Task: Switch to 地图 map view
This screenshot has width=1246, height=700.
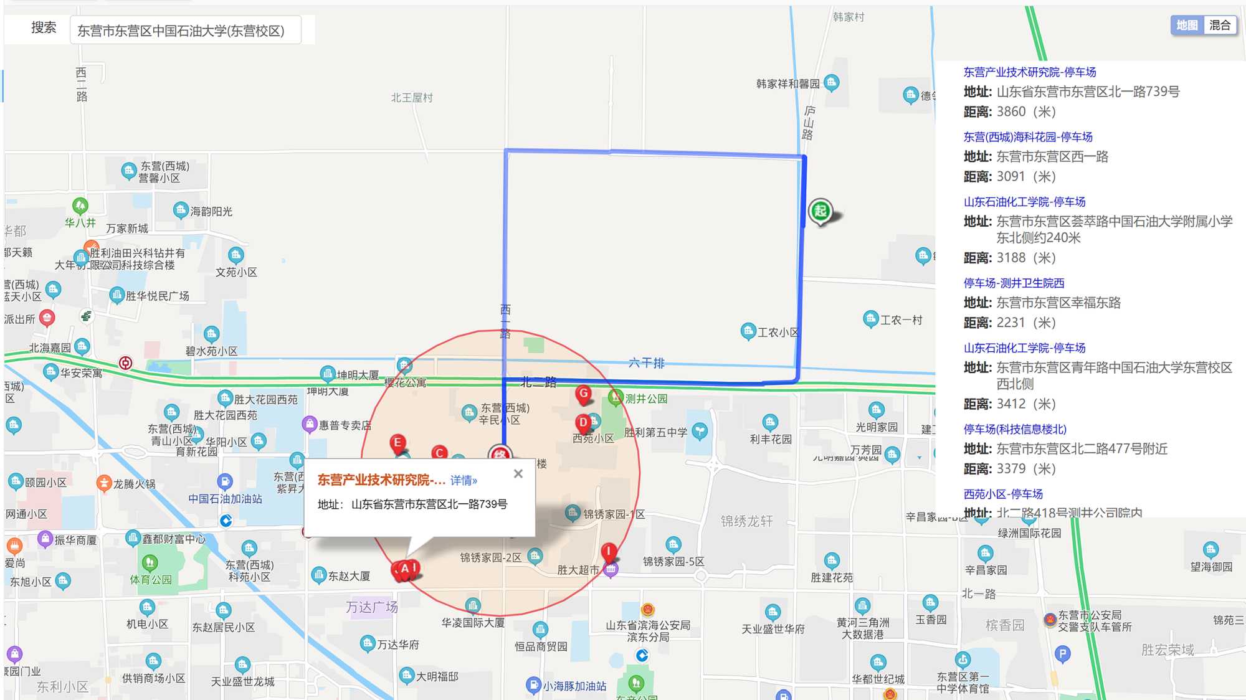Action: point(1186,26)
